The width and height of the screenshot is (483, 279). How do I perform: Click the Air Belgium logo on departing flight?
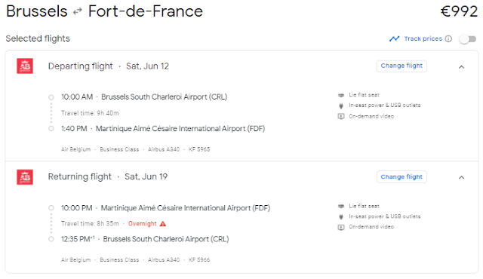(x=25, y=66)
